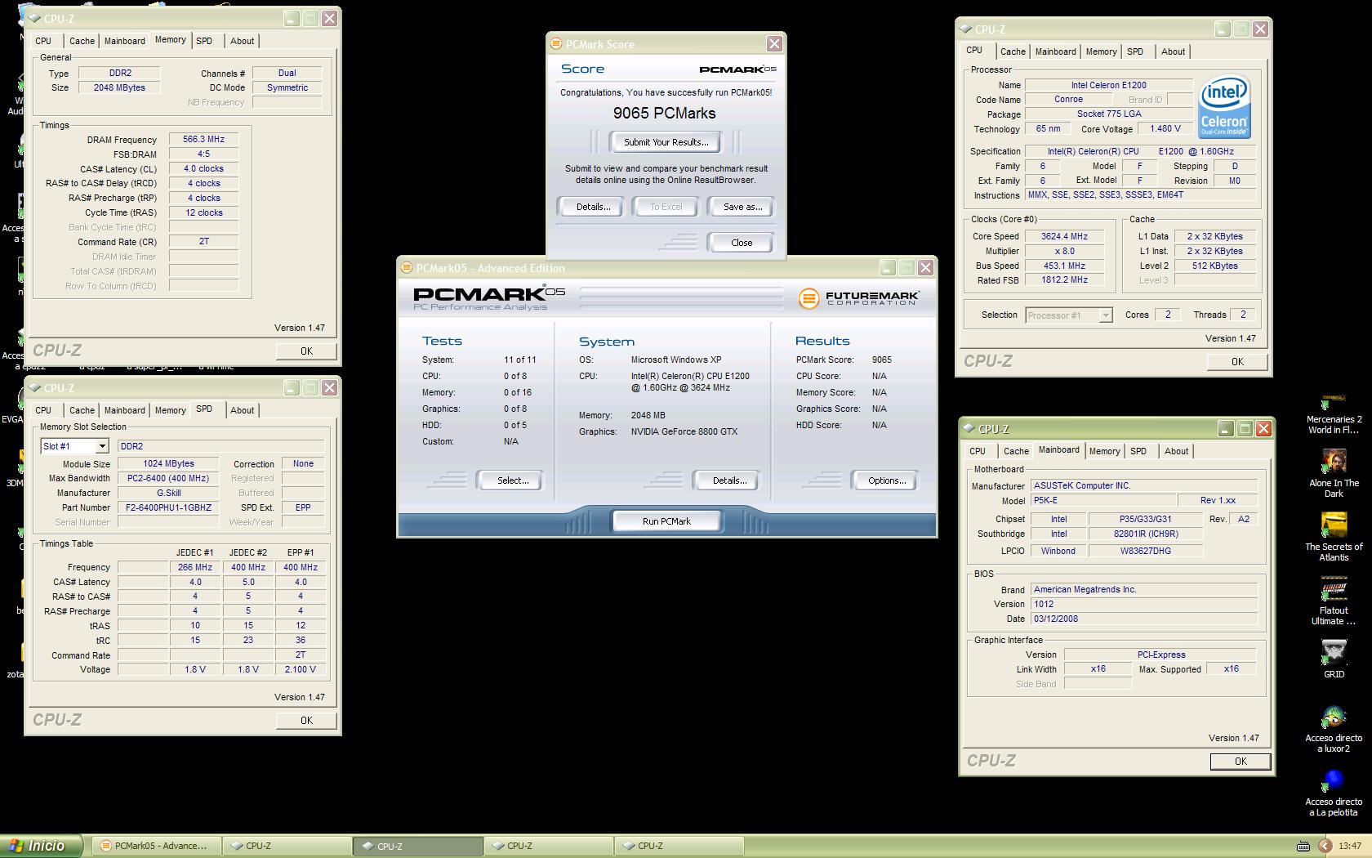The height and width of the screenshot is (858, 1372).
Task: Click system tray keyboard icon
Action: [x=1303, y=846]
